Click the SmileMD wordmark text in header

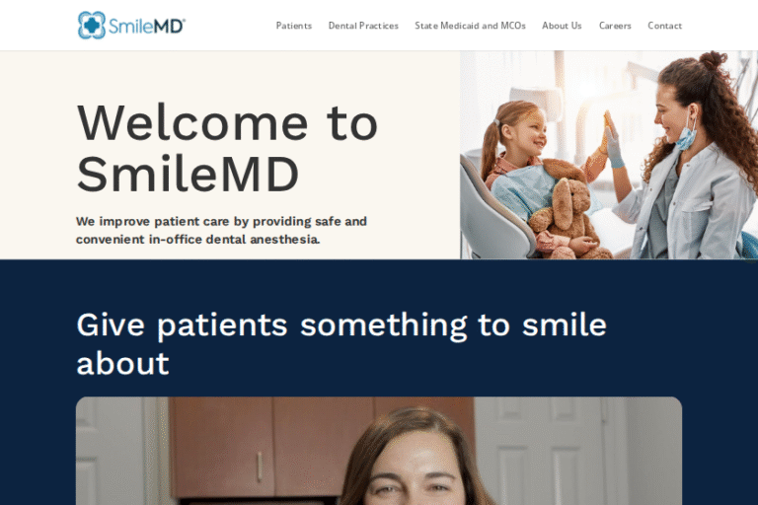click(x=147, y=26)
